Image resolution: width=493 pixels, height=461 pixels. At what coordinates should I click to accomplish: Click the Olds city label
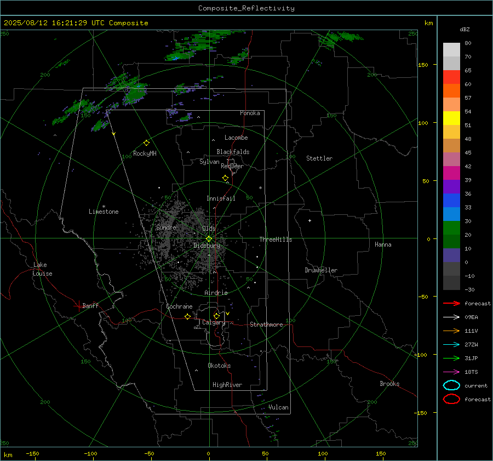(209, 229)
